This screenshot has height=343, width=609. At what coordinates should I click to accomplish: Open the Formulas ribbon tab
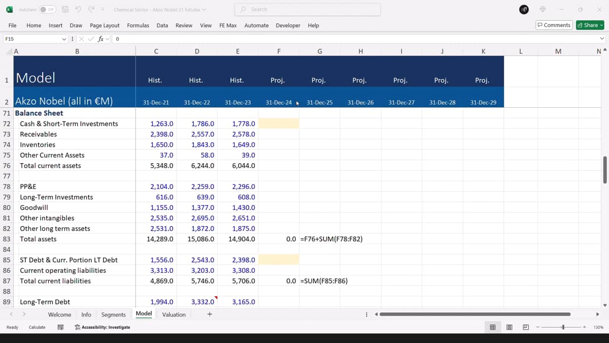coord(138,25)
